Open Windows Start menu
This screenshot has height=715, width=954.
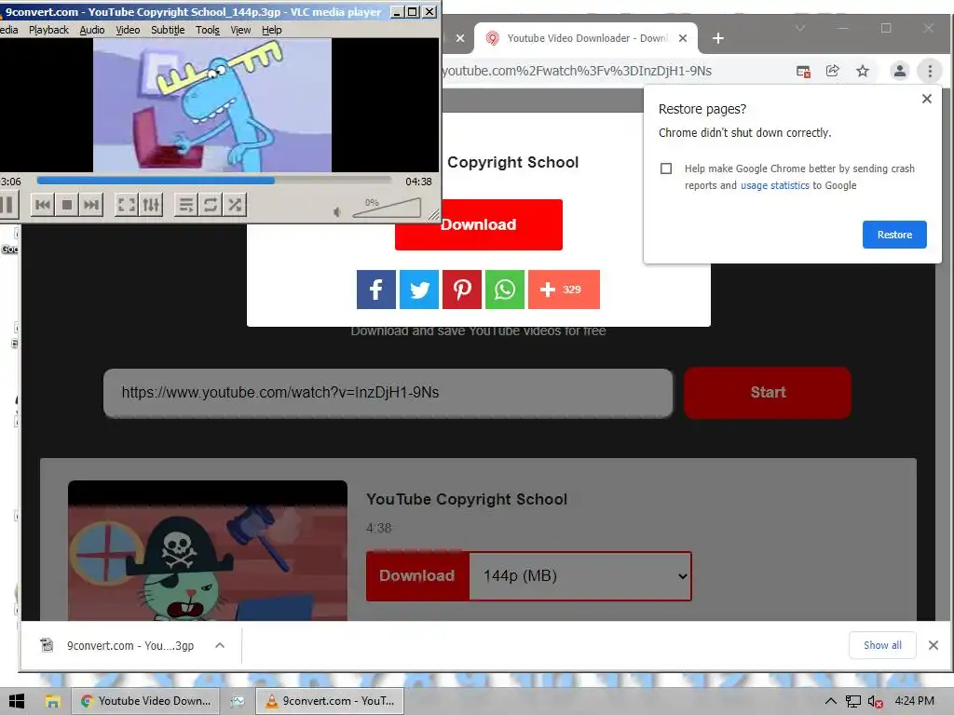coord(17,701)
